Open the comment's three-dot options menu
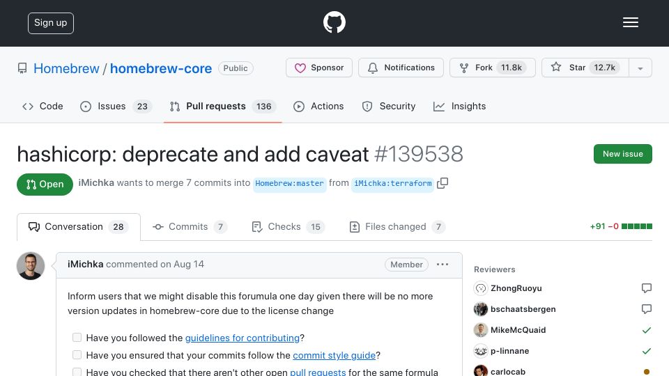669x376 pixels. pos(443,265)
